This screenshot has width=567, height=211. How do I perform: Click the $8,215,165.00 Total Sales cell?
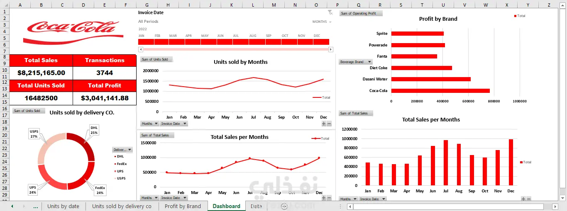tap(41, 73)
